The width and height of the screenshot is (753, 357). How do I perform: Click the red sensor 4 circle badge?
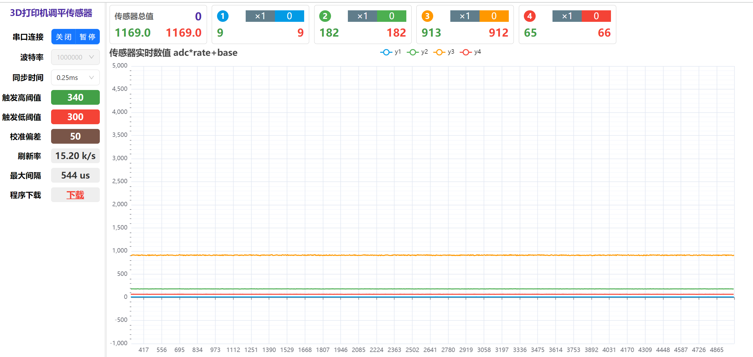529,16
